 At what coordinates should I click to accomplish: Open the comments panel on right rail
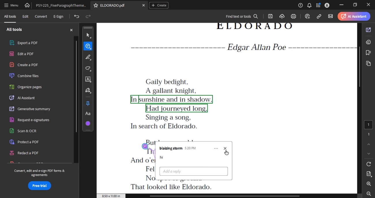(x=368, y=42)
